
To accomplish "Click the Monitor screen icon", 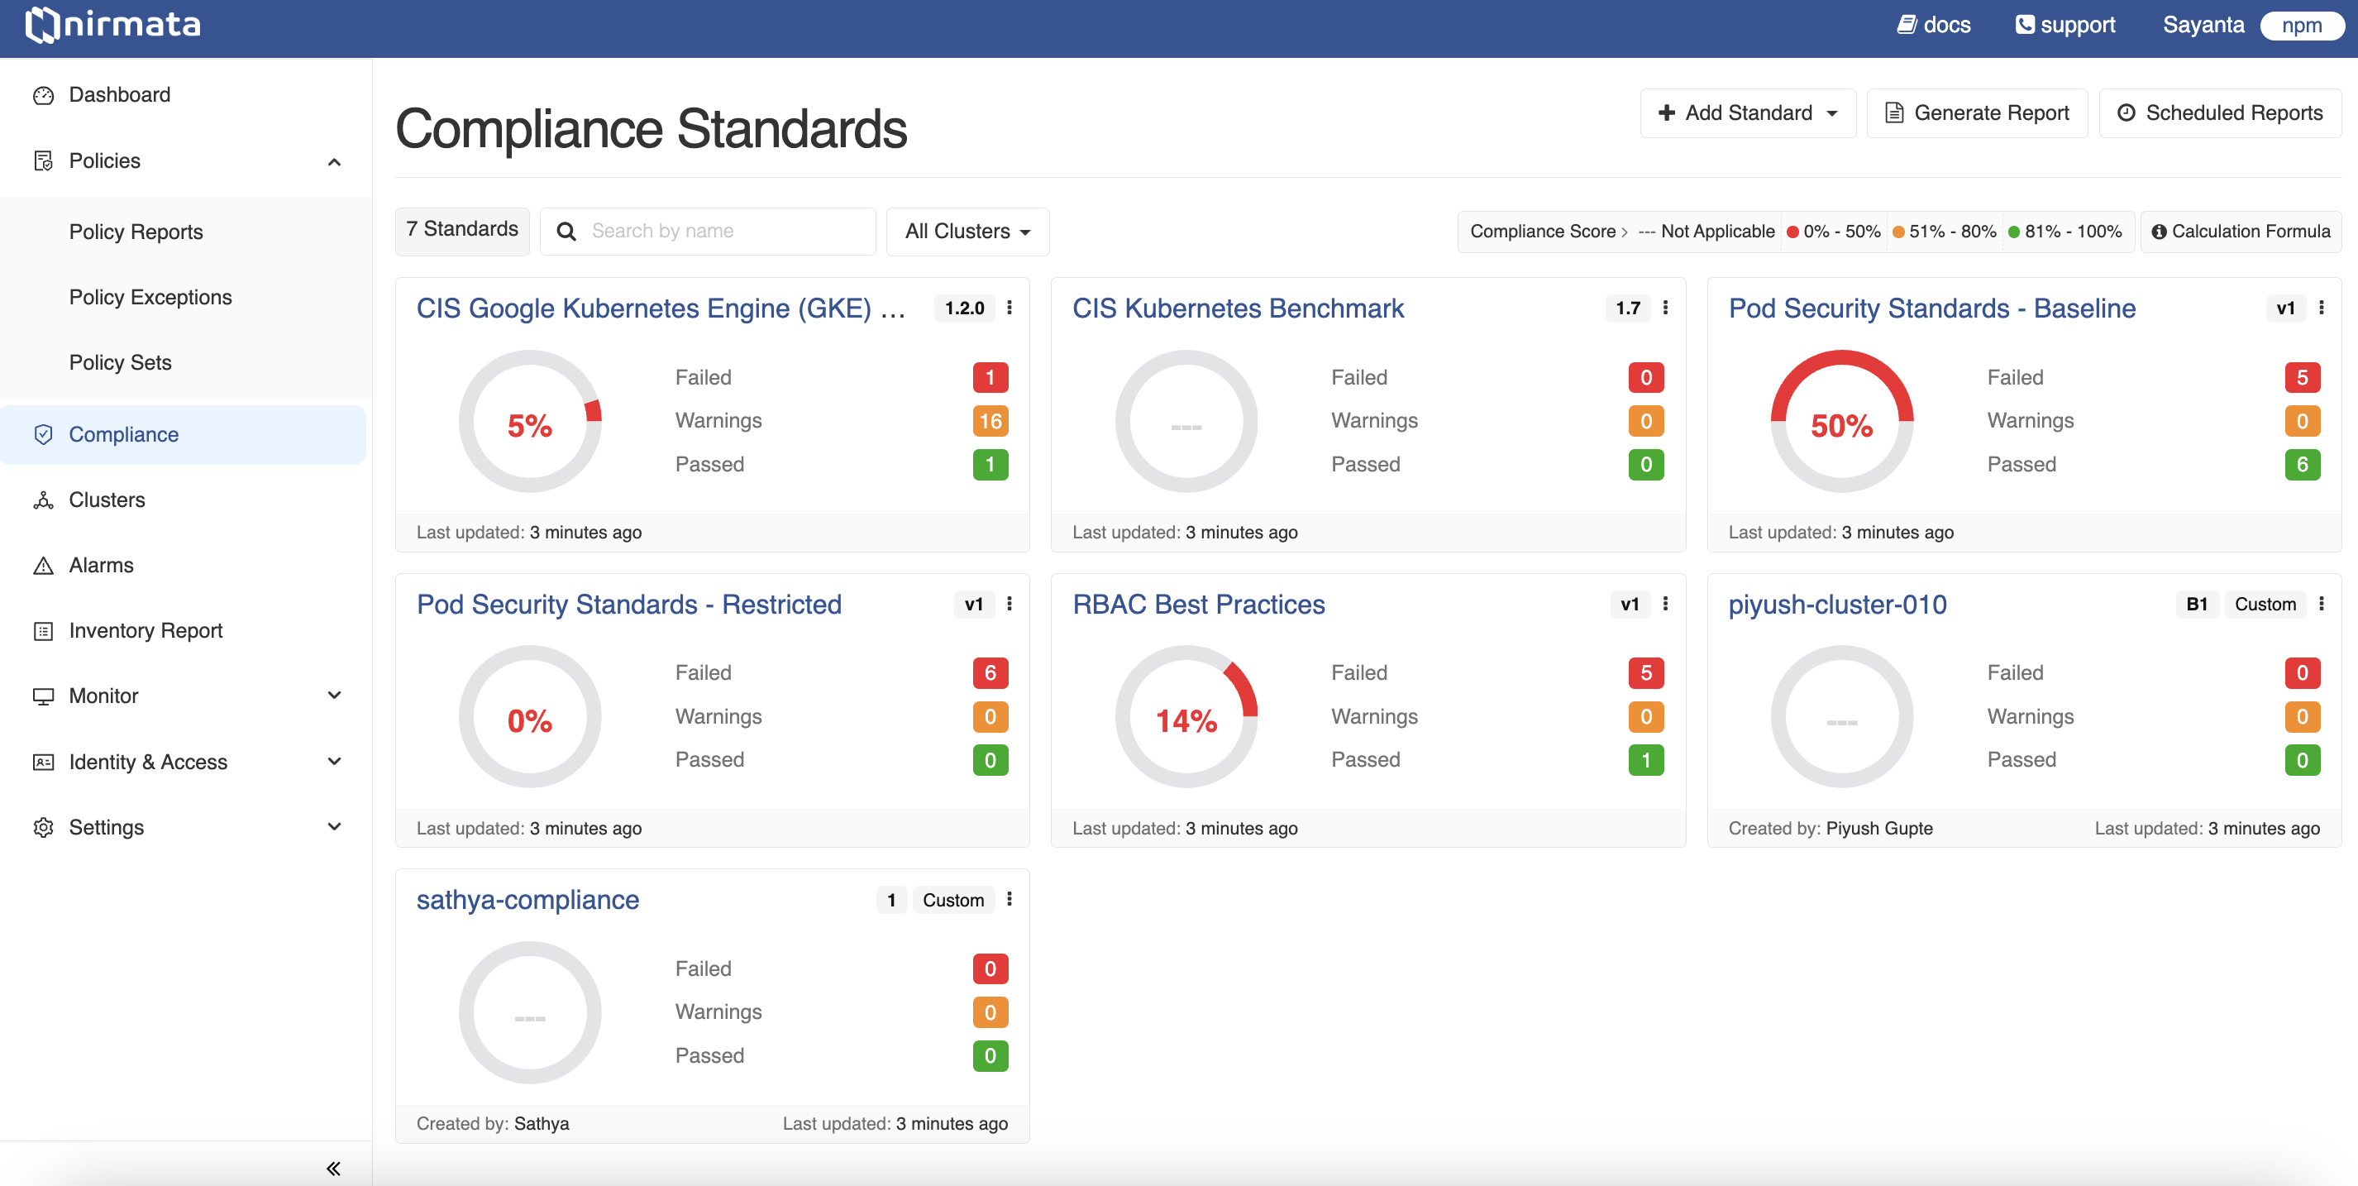I will (x=43, y=696).
